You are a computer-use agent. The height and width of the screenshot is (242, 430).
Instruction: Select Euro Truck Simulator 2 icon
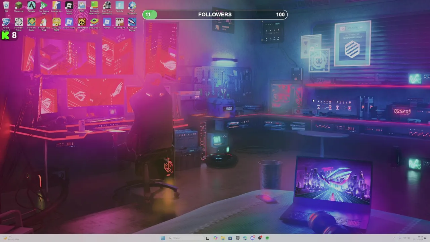coord(107,8)
